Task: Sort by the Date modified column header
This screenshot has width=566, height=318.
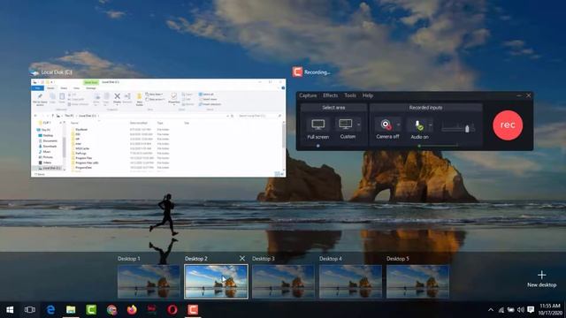Action: pos(139,123)
